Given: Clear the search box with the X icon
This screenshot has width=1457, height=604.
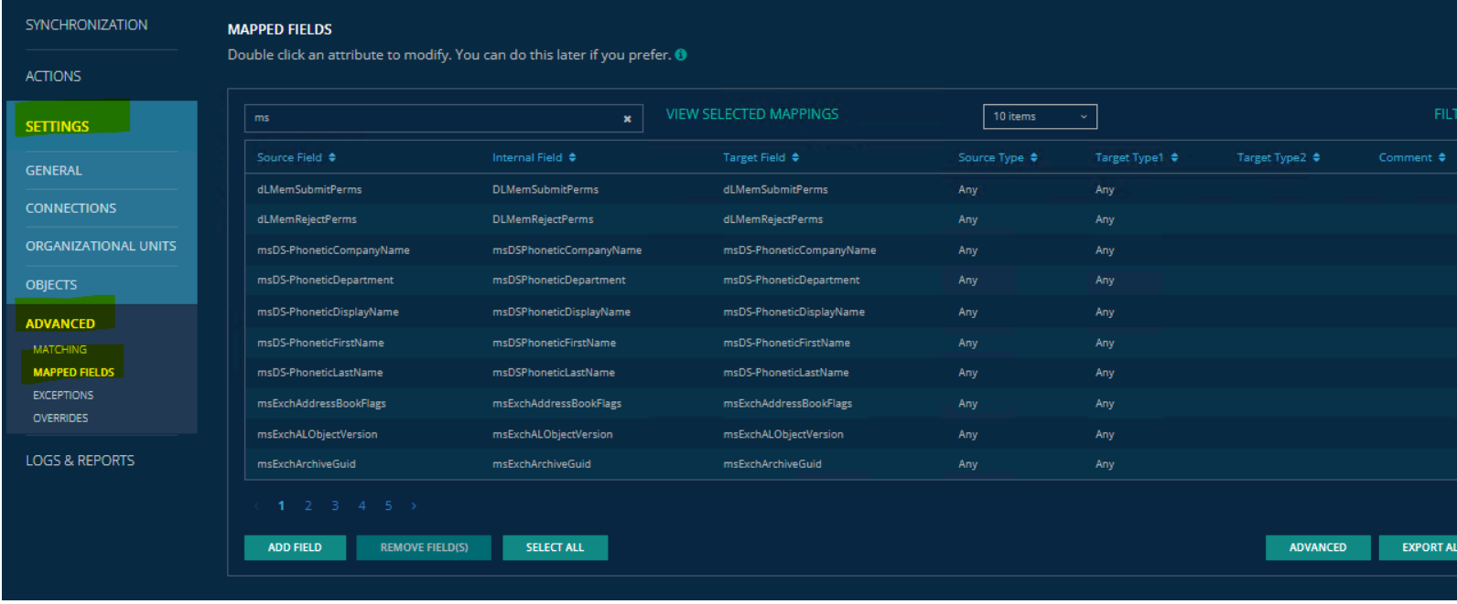Looking at the screenshot, I should tap(627, 119).
